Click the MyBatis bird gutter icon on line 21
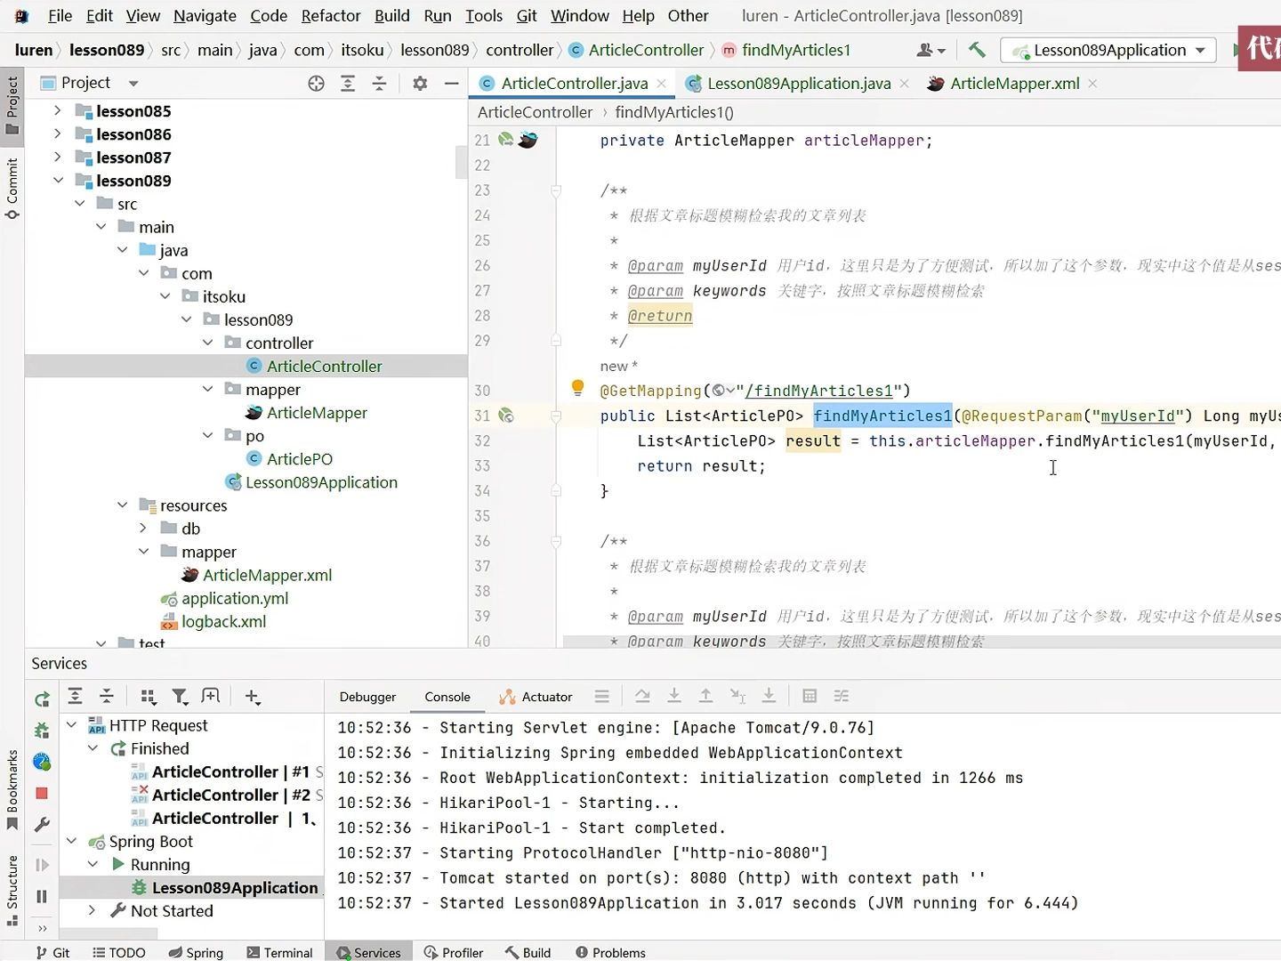 [x=528, y=140]
